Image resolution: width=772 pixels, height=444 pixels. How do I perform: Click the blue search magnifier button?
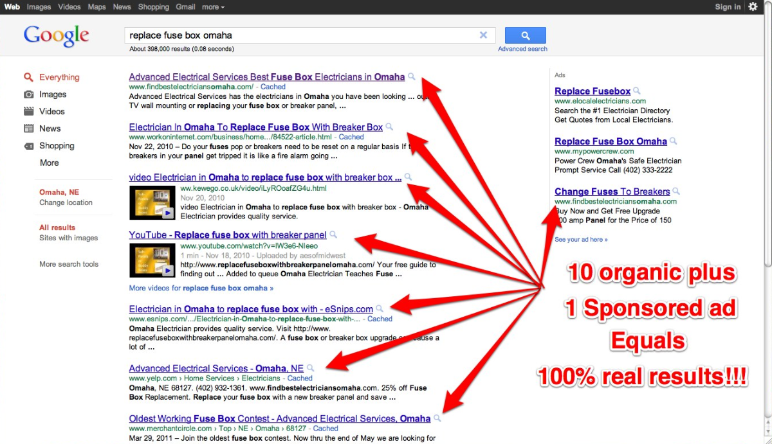coord(525,35)
